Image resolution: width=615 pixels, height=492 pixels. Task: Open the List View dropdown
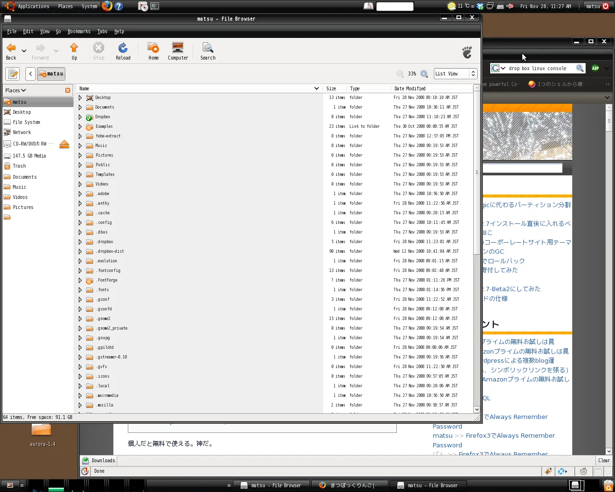(455, 74)
